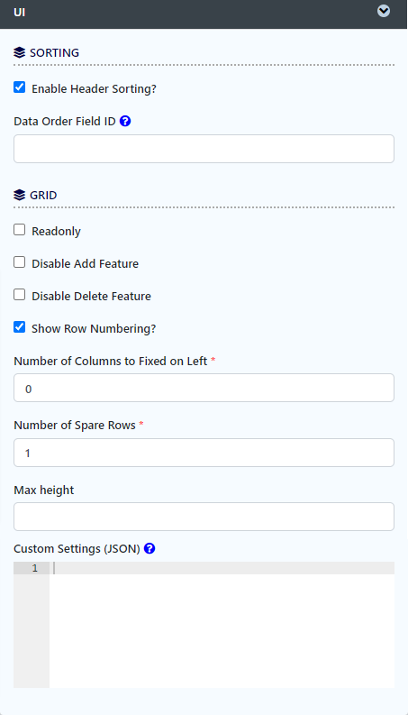Open help for Data Order Field ID
The width and height of the screenshot is (408, 715).
click(125, 122)
